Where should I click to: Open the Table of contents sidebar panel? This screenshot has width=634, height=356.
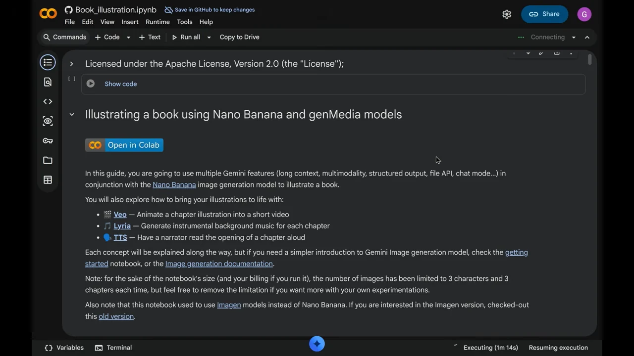(48, 62)
